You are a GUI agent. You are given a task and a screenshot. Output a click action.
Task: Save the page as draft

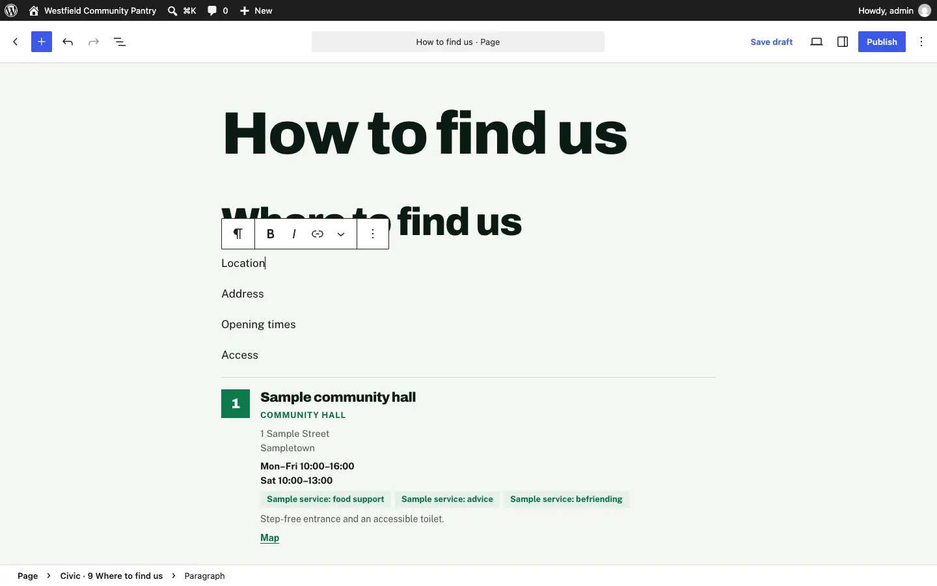[x=772, y=42]
